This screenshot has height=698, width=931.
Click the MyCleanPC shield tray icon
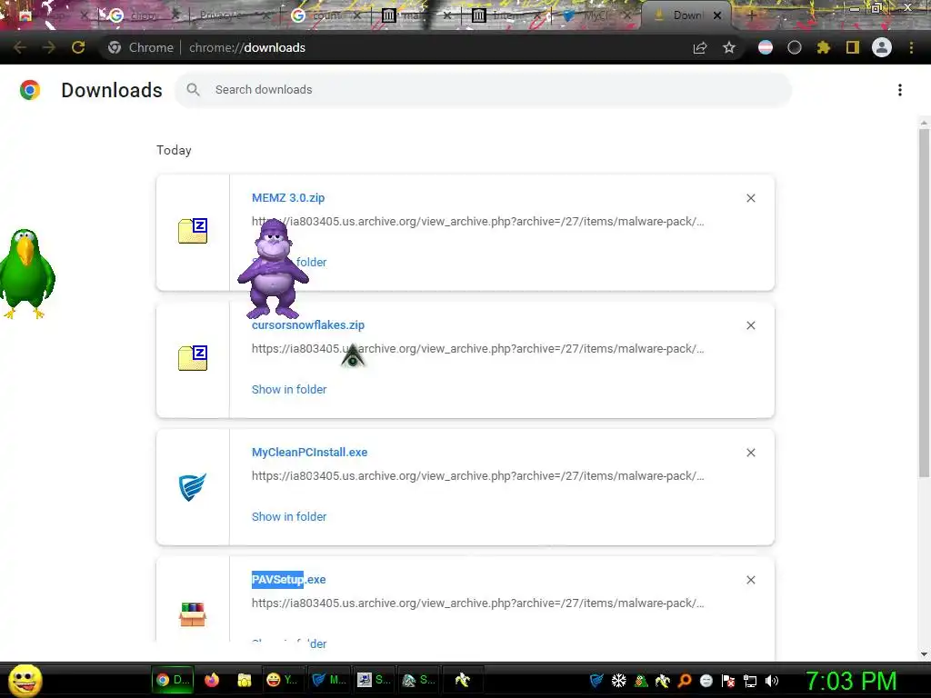596,681
